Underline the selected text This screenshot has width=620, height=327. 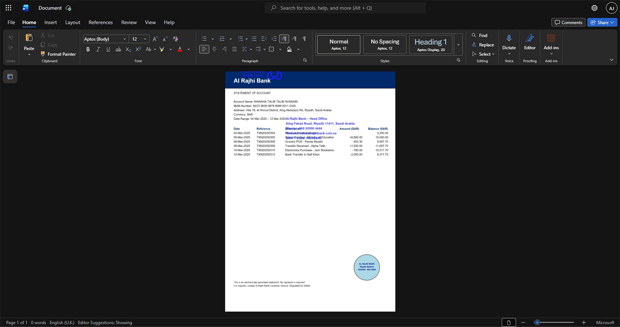point(108,49)
